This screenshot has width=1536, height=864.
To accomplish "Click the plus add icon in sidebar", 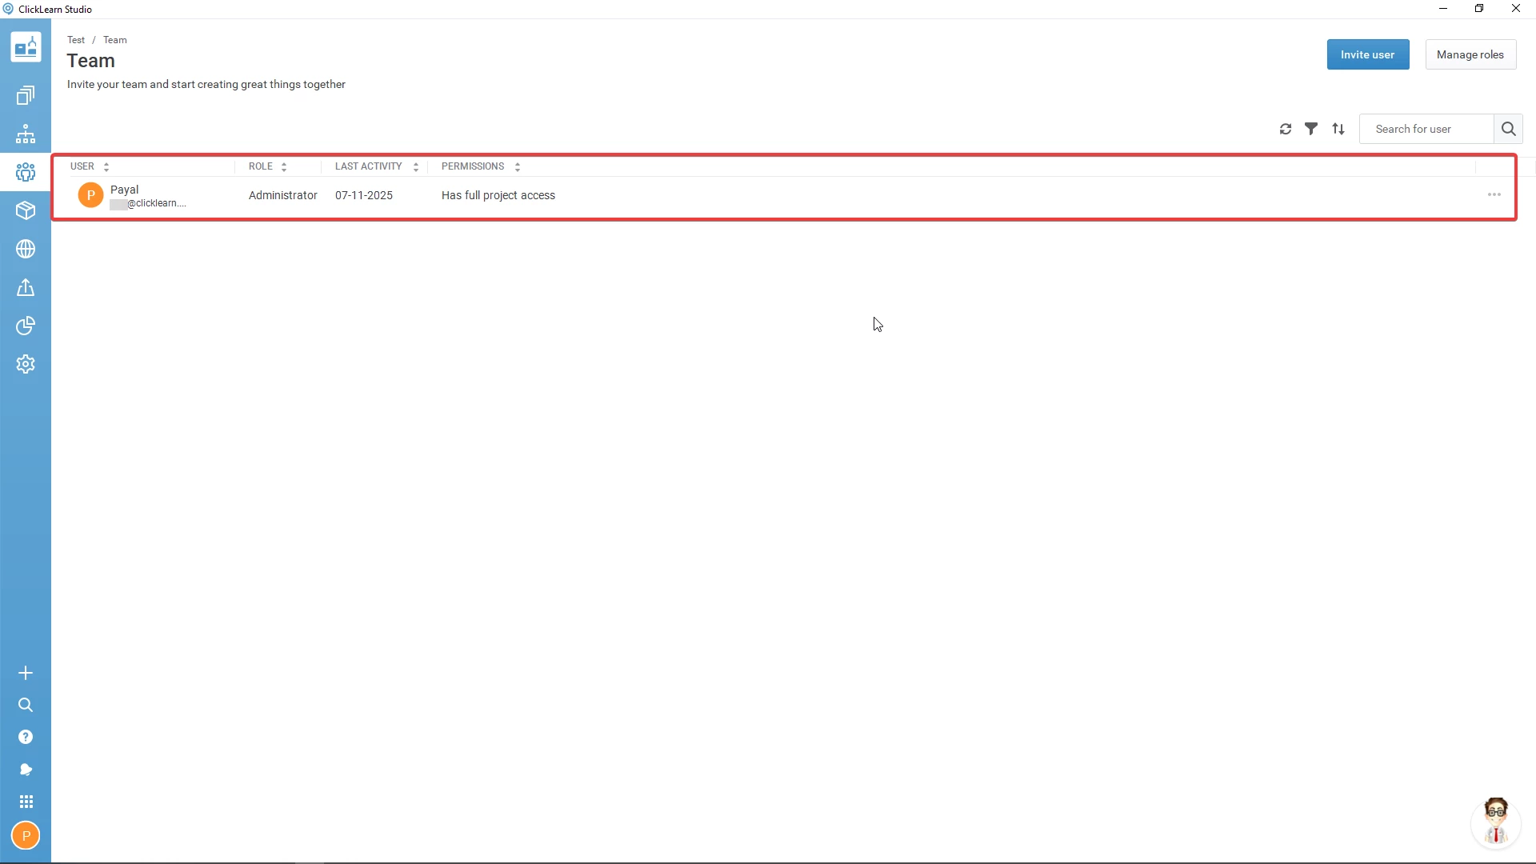I will 26,673.
